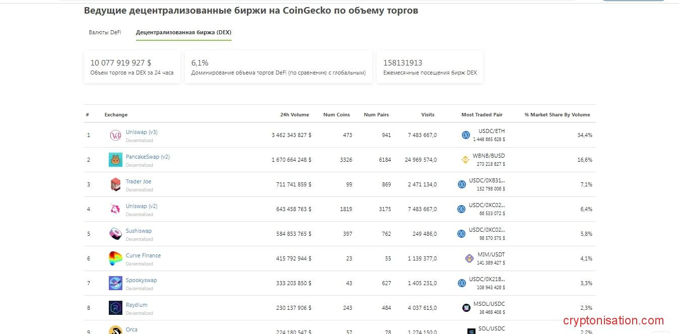Open the Sushiswap exchange link
Image resolution: width=679 pixels, height=334 pixels.
point(139,231)
